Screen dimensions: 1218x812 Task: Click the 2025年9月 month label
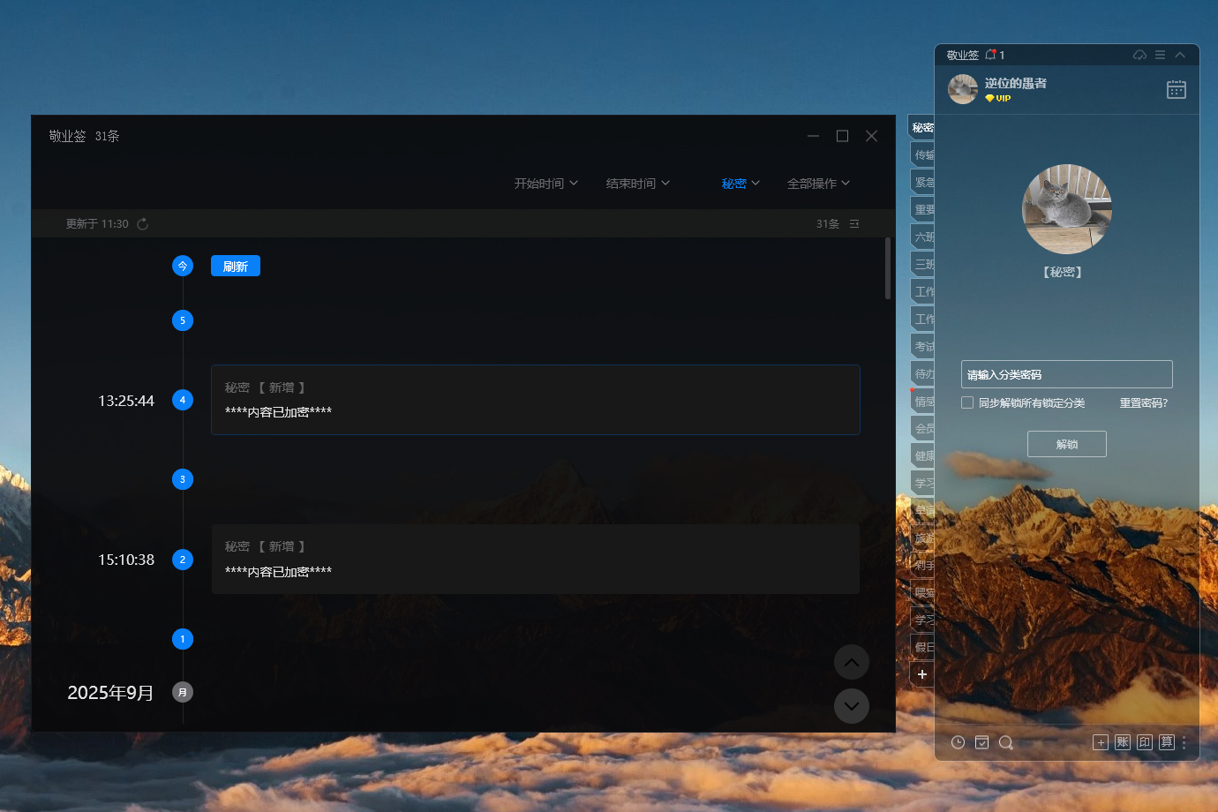(x=110, y=693)
